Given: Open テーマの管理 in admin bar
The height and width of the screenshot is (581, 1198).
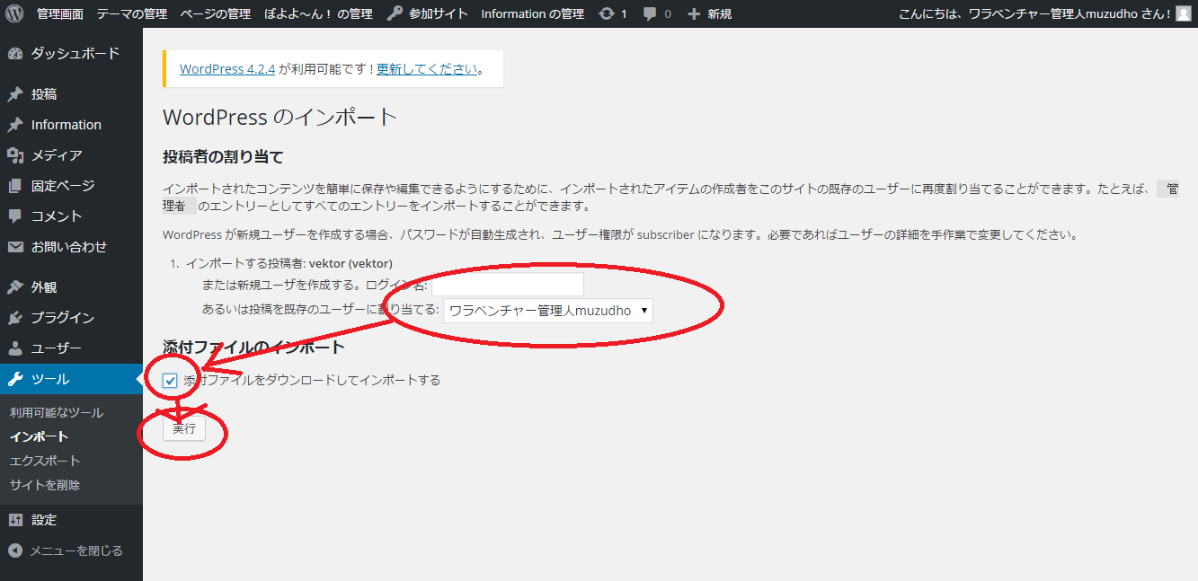Looking at the screenshot, I should click(x=132, y=14).
